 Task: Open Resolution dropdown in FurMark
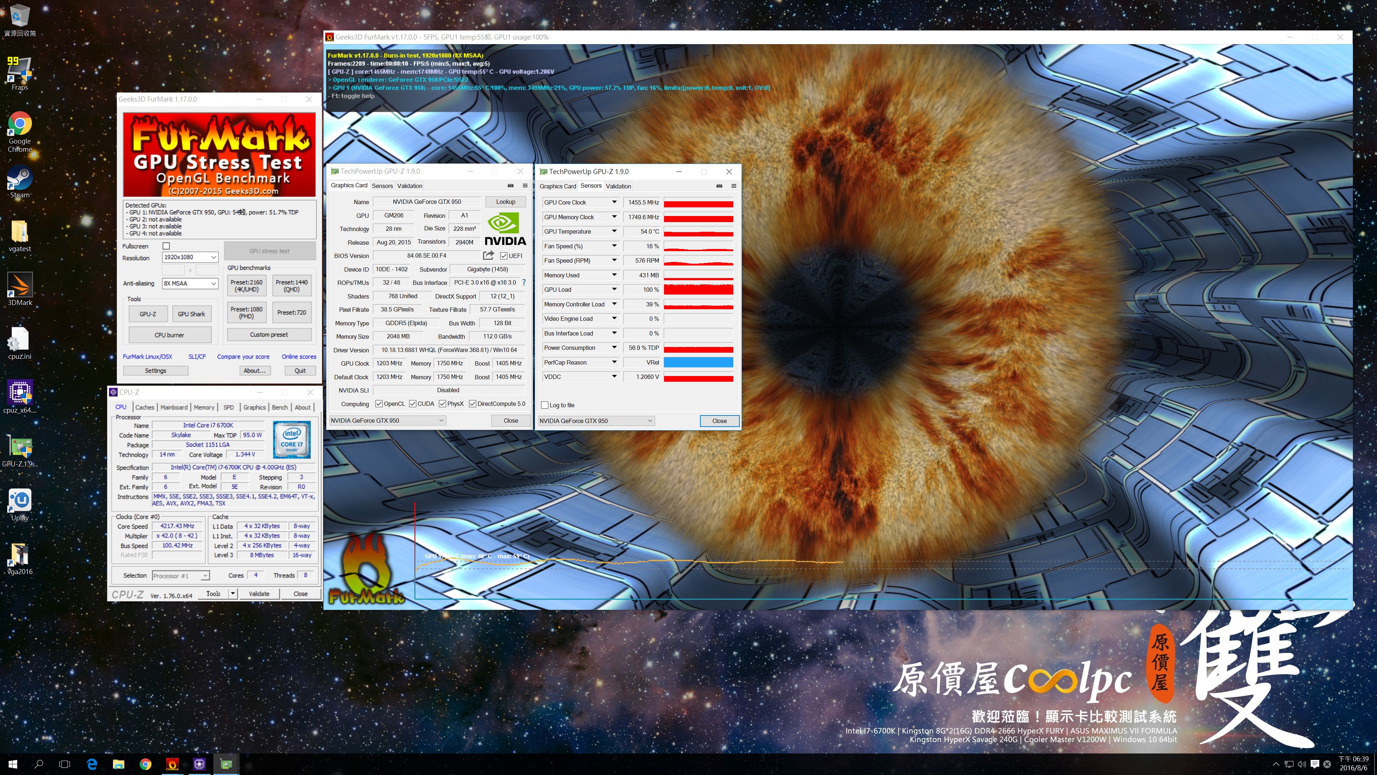190,257
